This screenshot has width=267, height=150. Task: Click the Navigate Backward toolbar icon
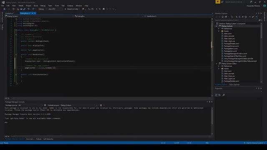4,9
